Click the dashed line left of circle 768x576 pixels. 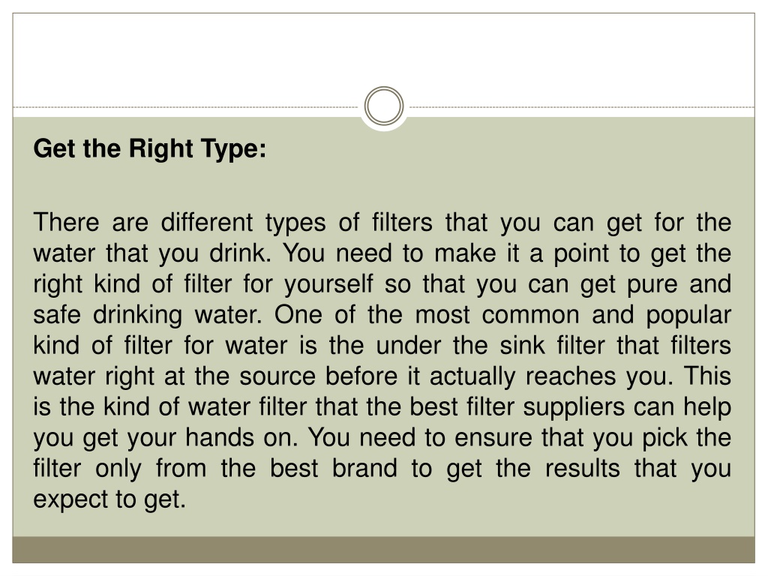click(x=186, y=106)
